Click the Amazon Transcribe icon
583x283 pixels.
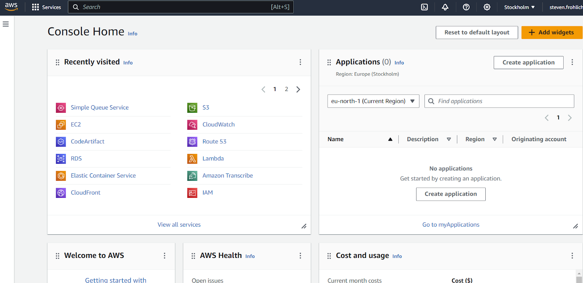pos(192,176)
